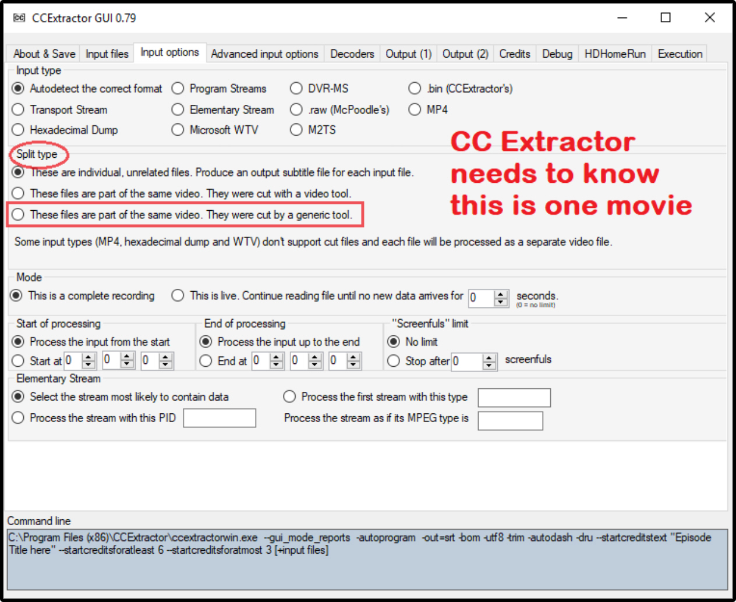Maximize the CCExtractor GUI window
Image resolution: width=736 pixels, height=602 pixels.
coord(666,17)
